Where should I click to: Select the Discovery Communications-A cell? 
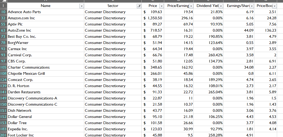coord(46,98)
